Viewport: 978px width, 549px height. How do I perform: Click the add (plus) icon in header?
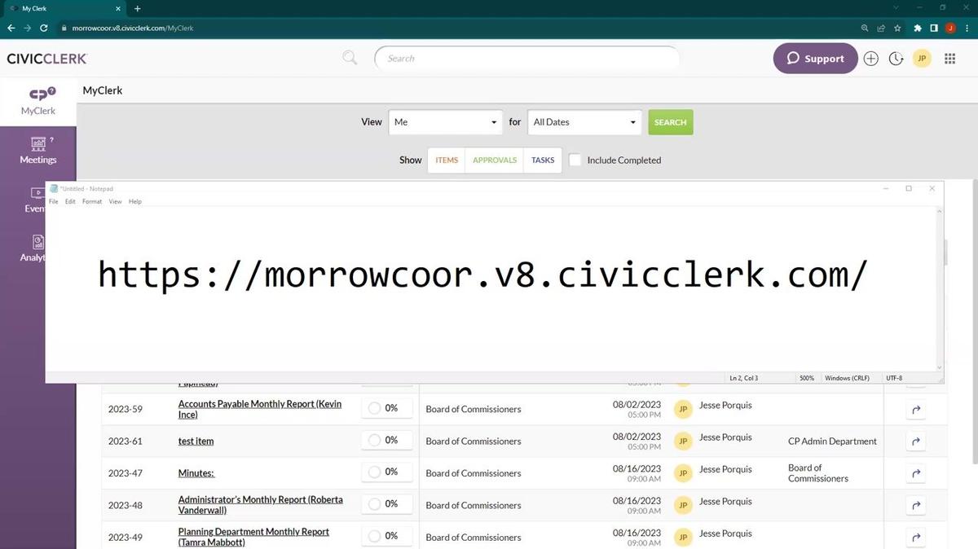pos(870,59)
